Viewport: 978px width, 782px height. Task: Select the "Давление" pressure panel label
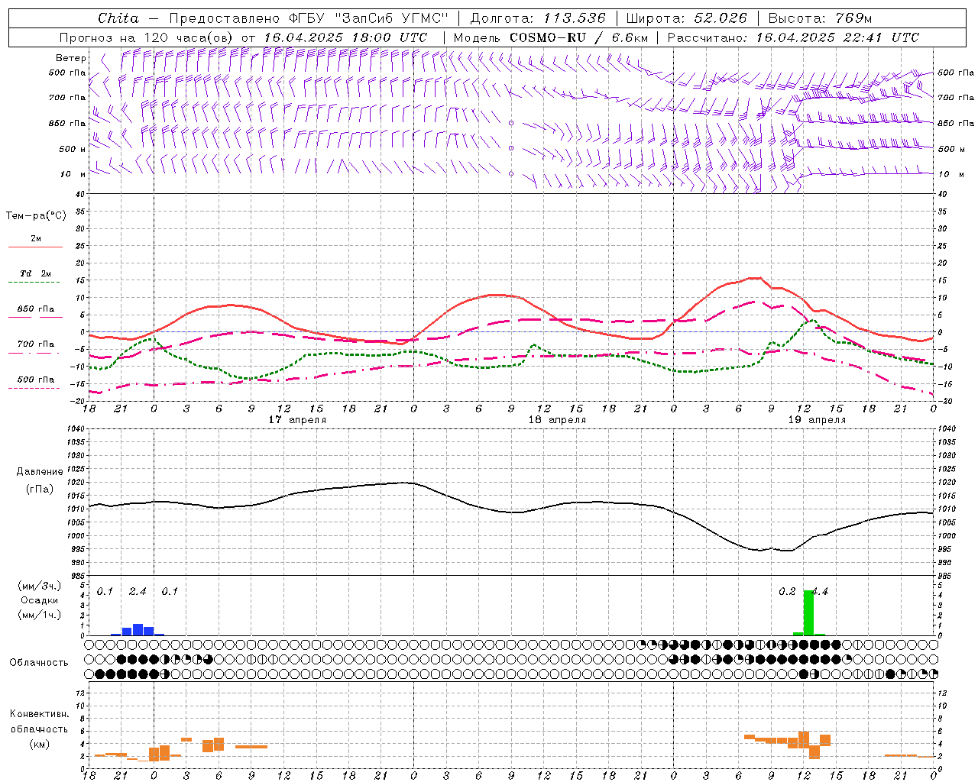click(40, 472)
